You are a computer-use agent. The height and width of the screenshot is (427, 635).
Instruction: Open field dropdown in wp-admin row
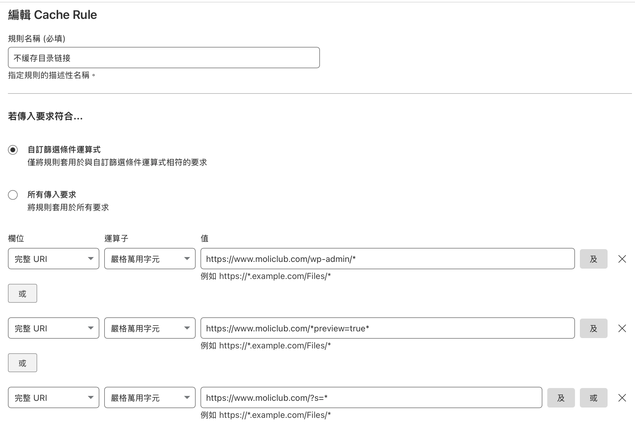point(54,259)
